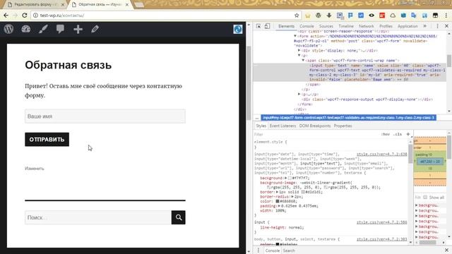This screenshot has width=452, height=254.
Task: Switch to the Console DevTools tab
Action: coord(307,26)
